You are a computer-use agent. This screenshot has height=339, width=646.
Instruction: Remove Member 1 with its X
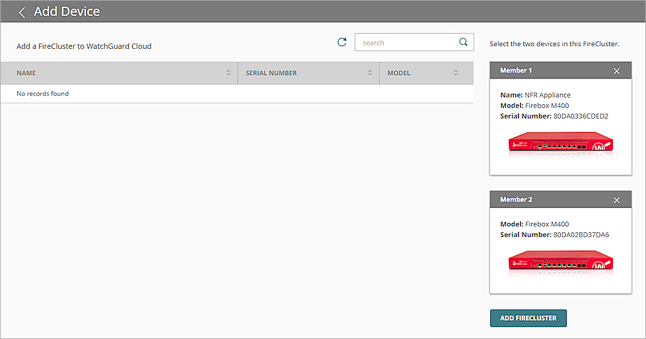pos(617,71)
